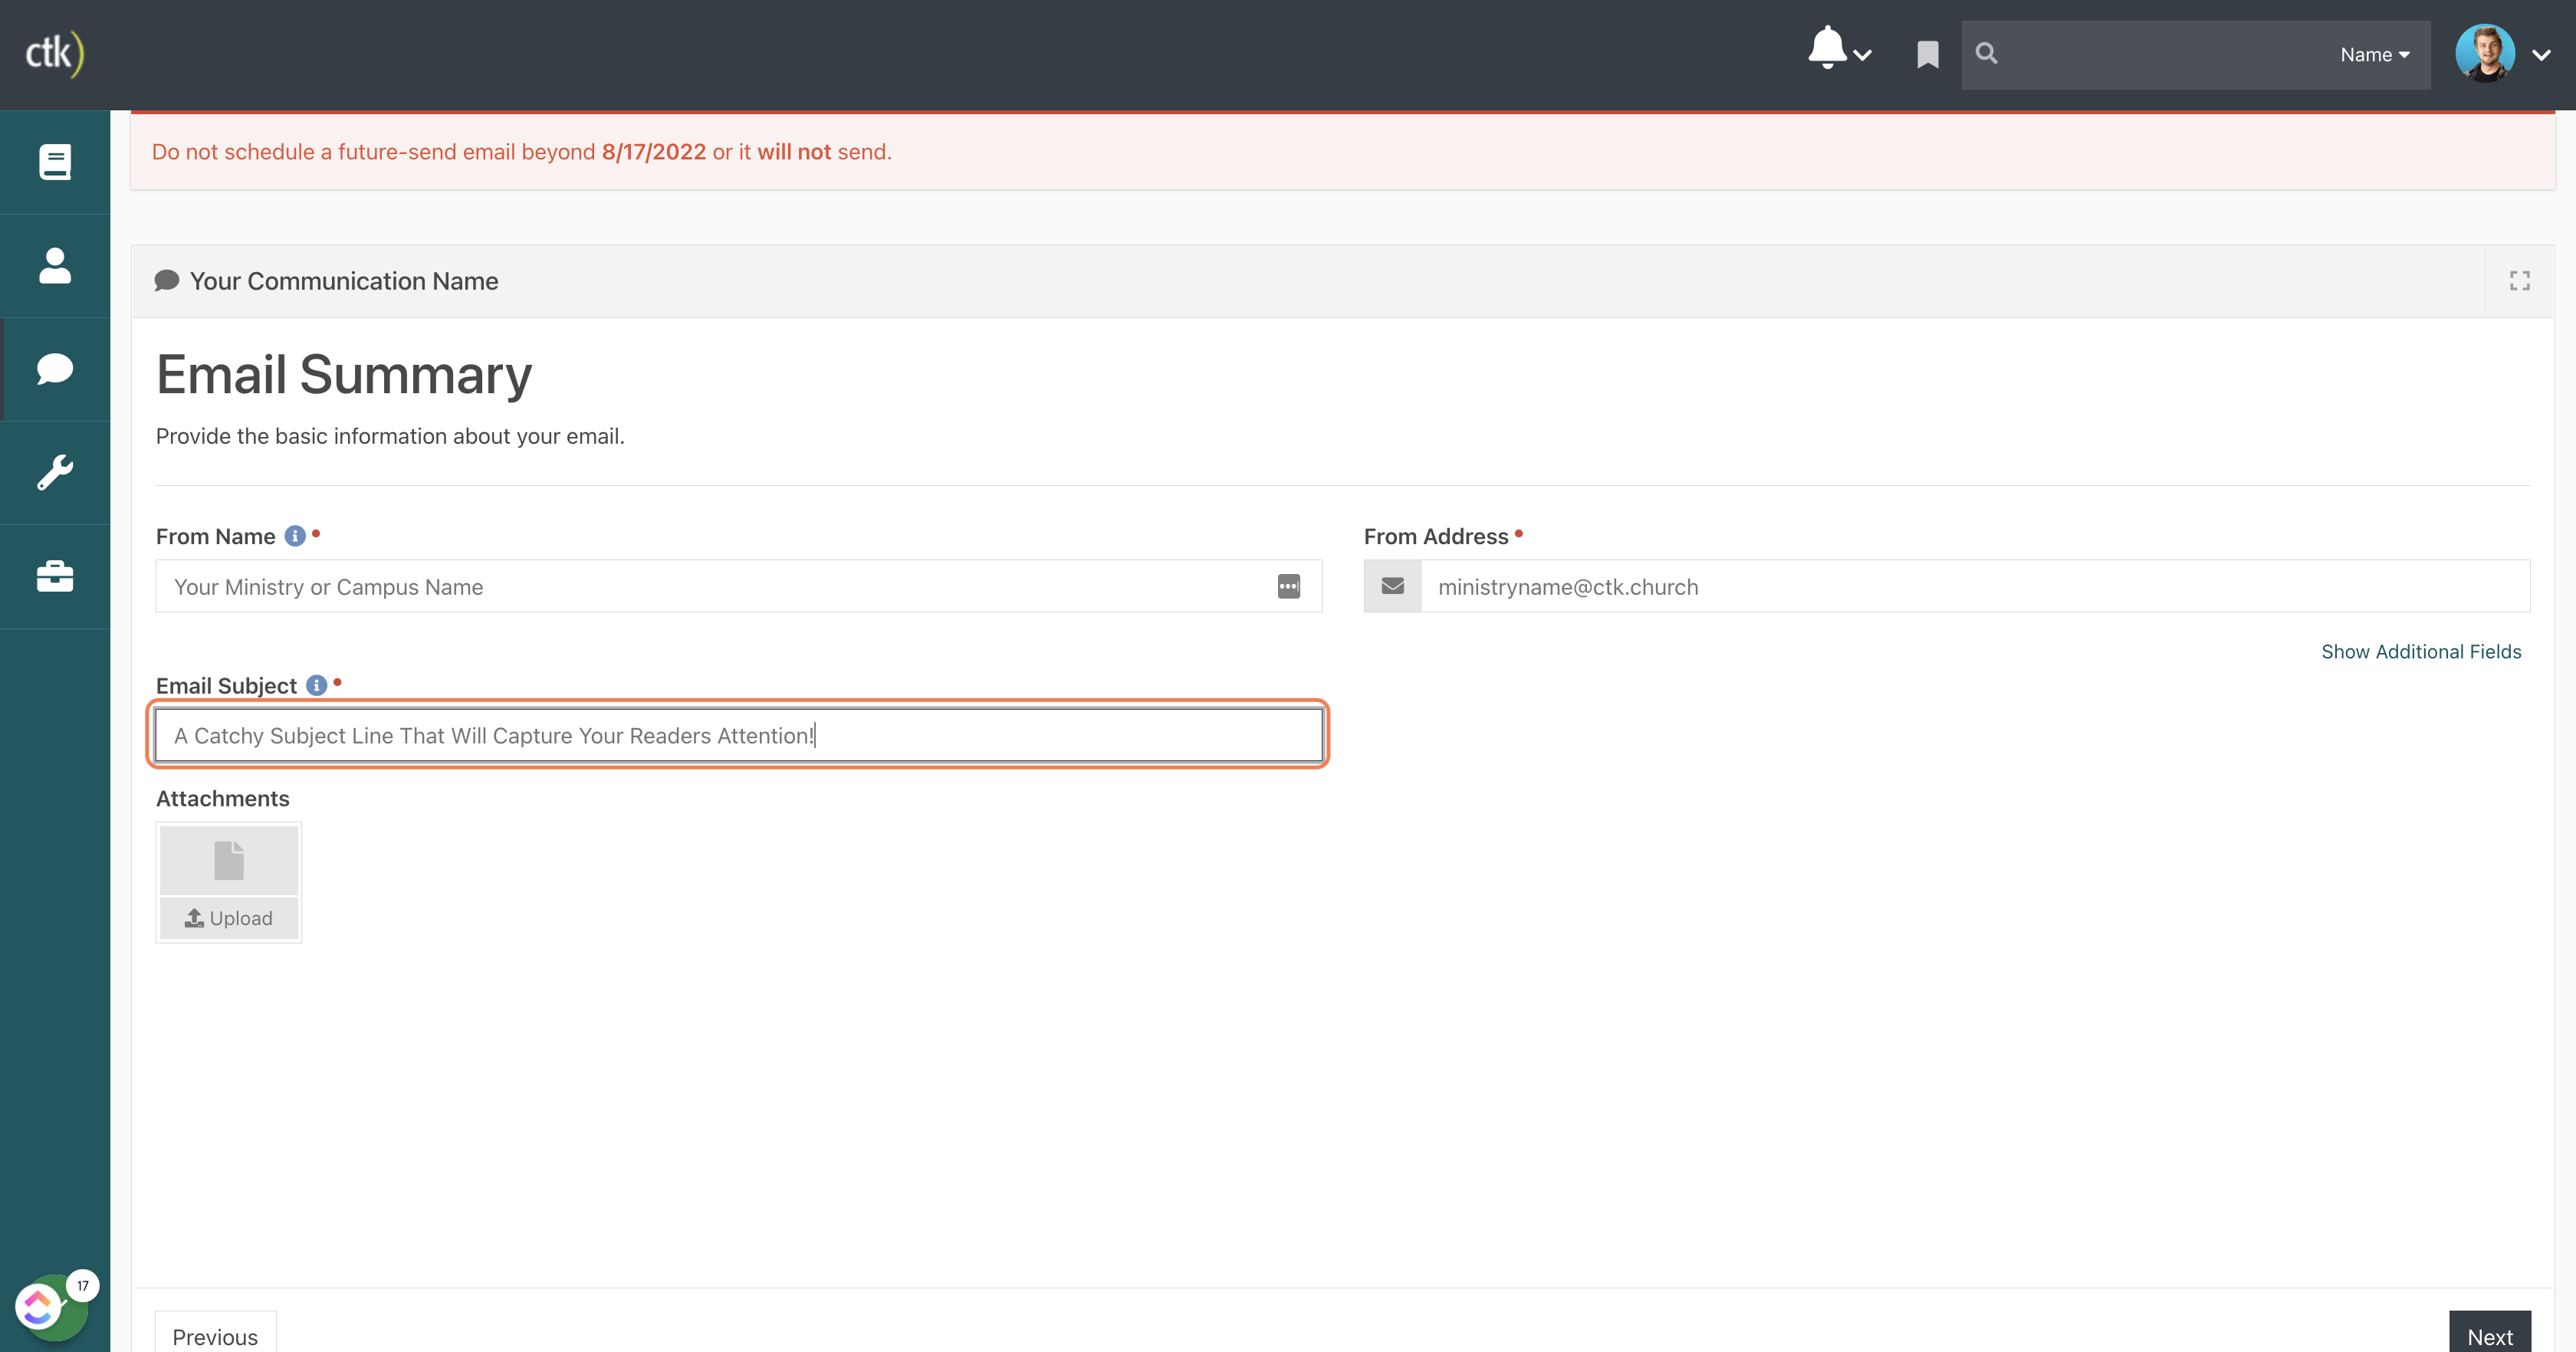The width and height of the screenshot is (2576, 1352).
Task: Click envelope icon beside From Address
Action: 1392,587
